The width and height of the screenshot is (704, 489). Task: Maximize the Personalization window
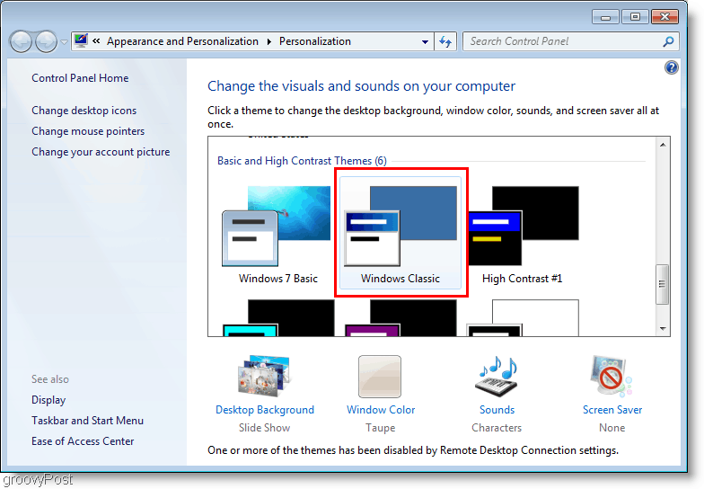coord(635,17)
